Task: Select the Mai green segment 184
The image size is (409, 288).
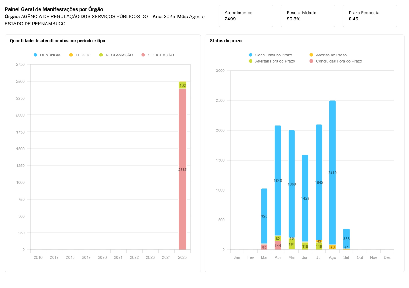Action: 292,244
